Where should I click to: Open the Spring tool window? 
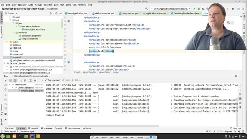[x=87, y=129]
